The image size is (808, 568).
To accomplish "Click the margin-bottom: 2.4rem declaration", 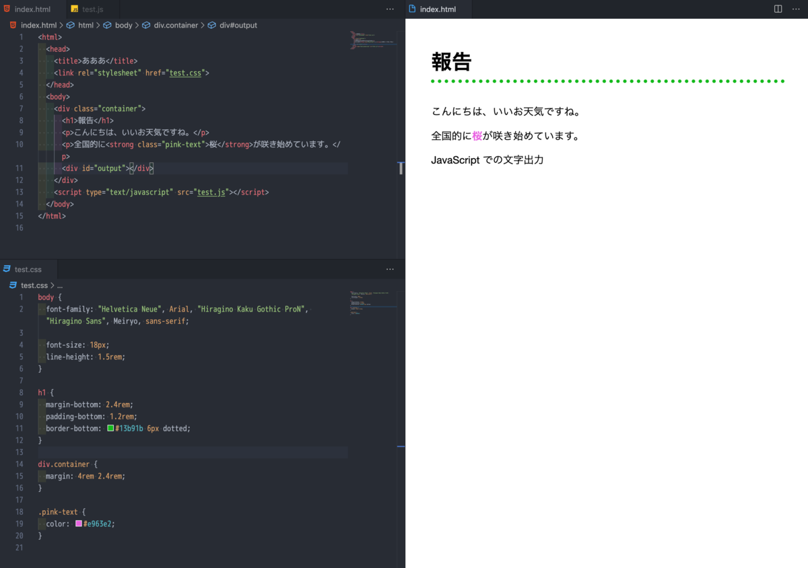I will [90, 404].
